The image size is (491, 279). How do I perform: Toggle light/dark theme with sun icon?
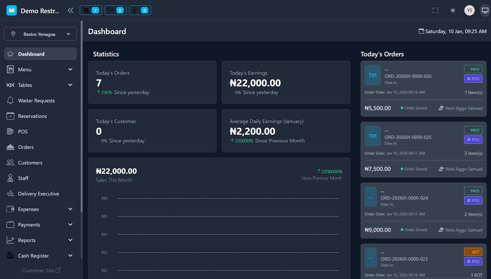point(453,10)
